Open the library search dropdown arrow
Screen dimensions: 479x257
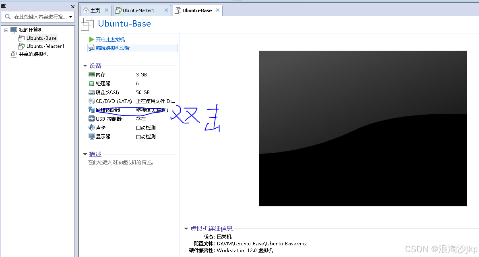(70, 17)
